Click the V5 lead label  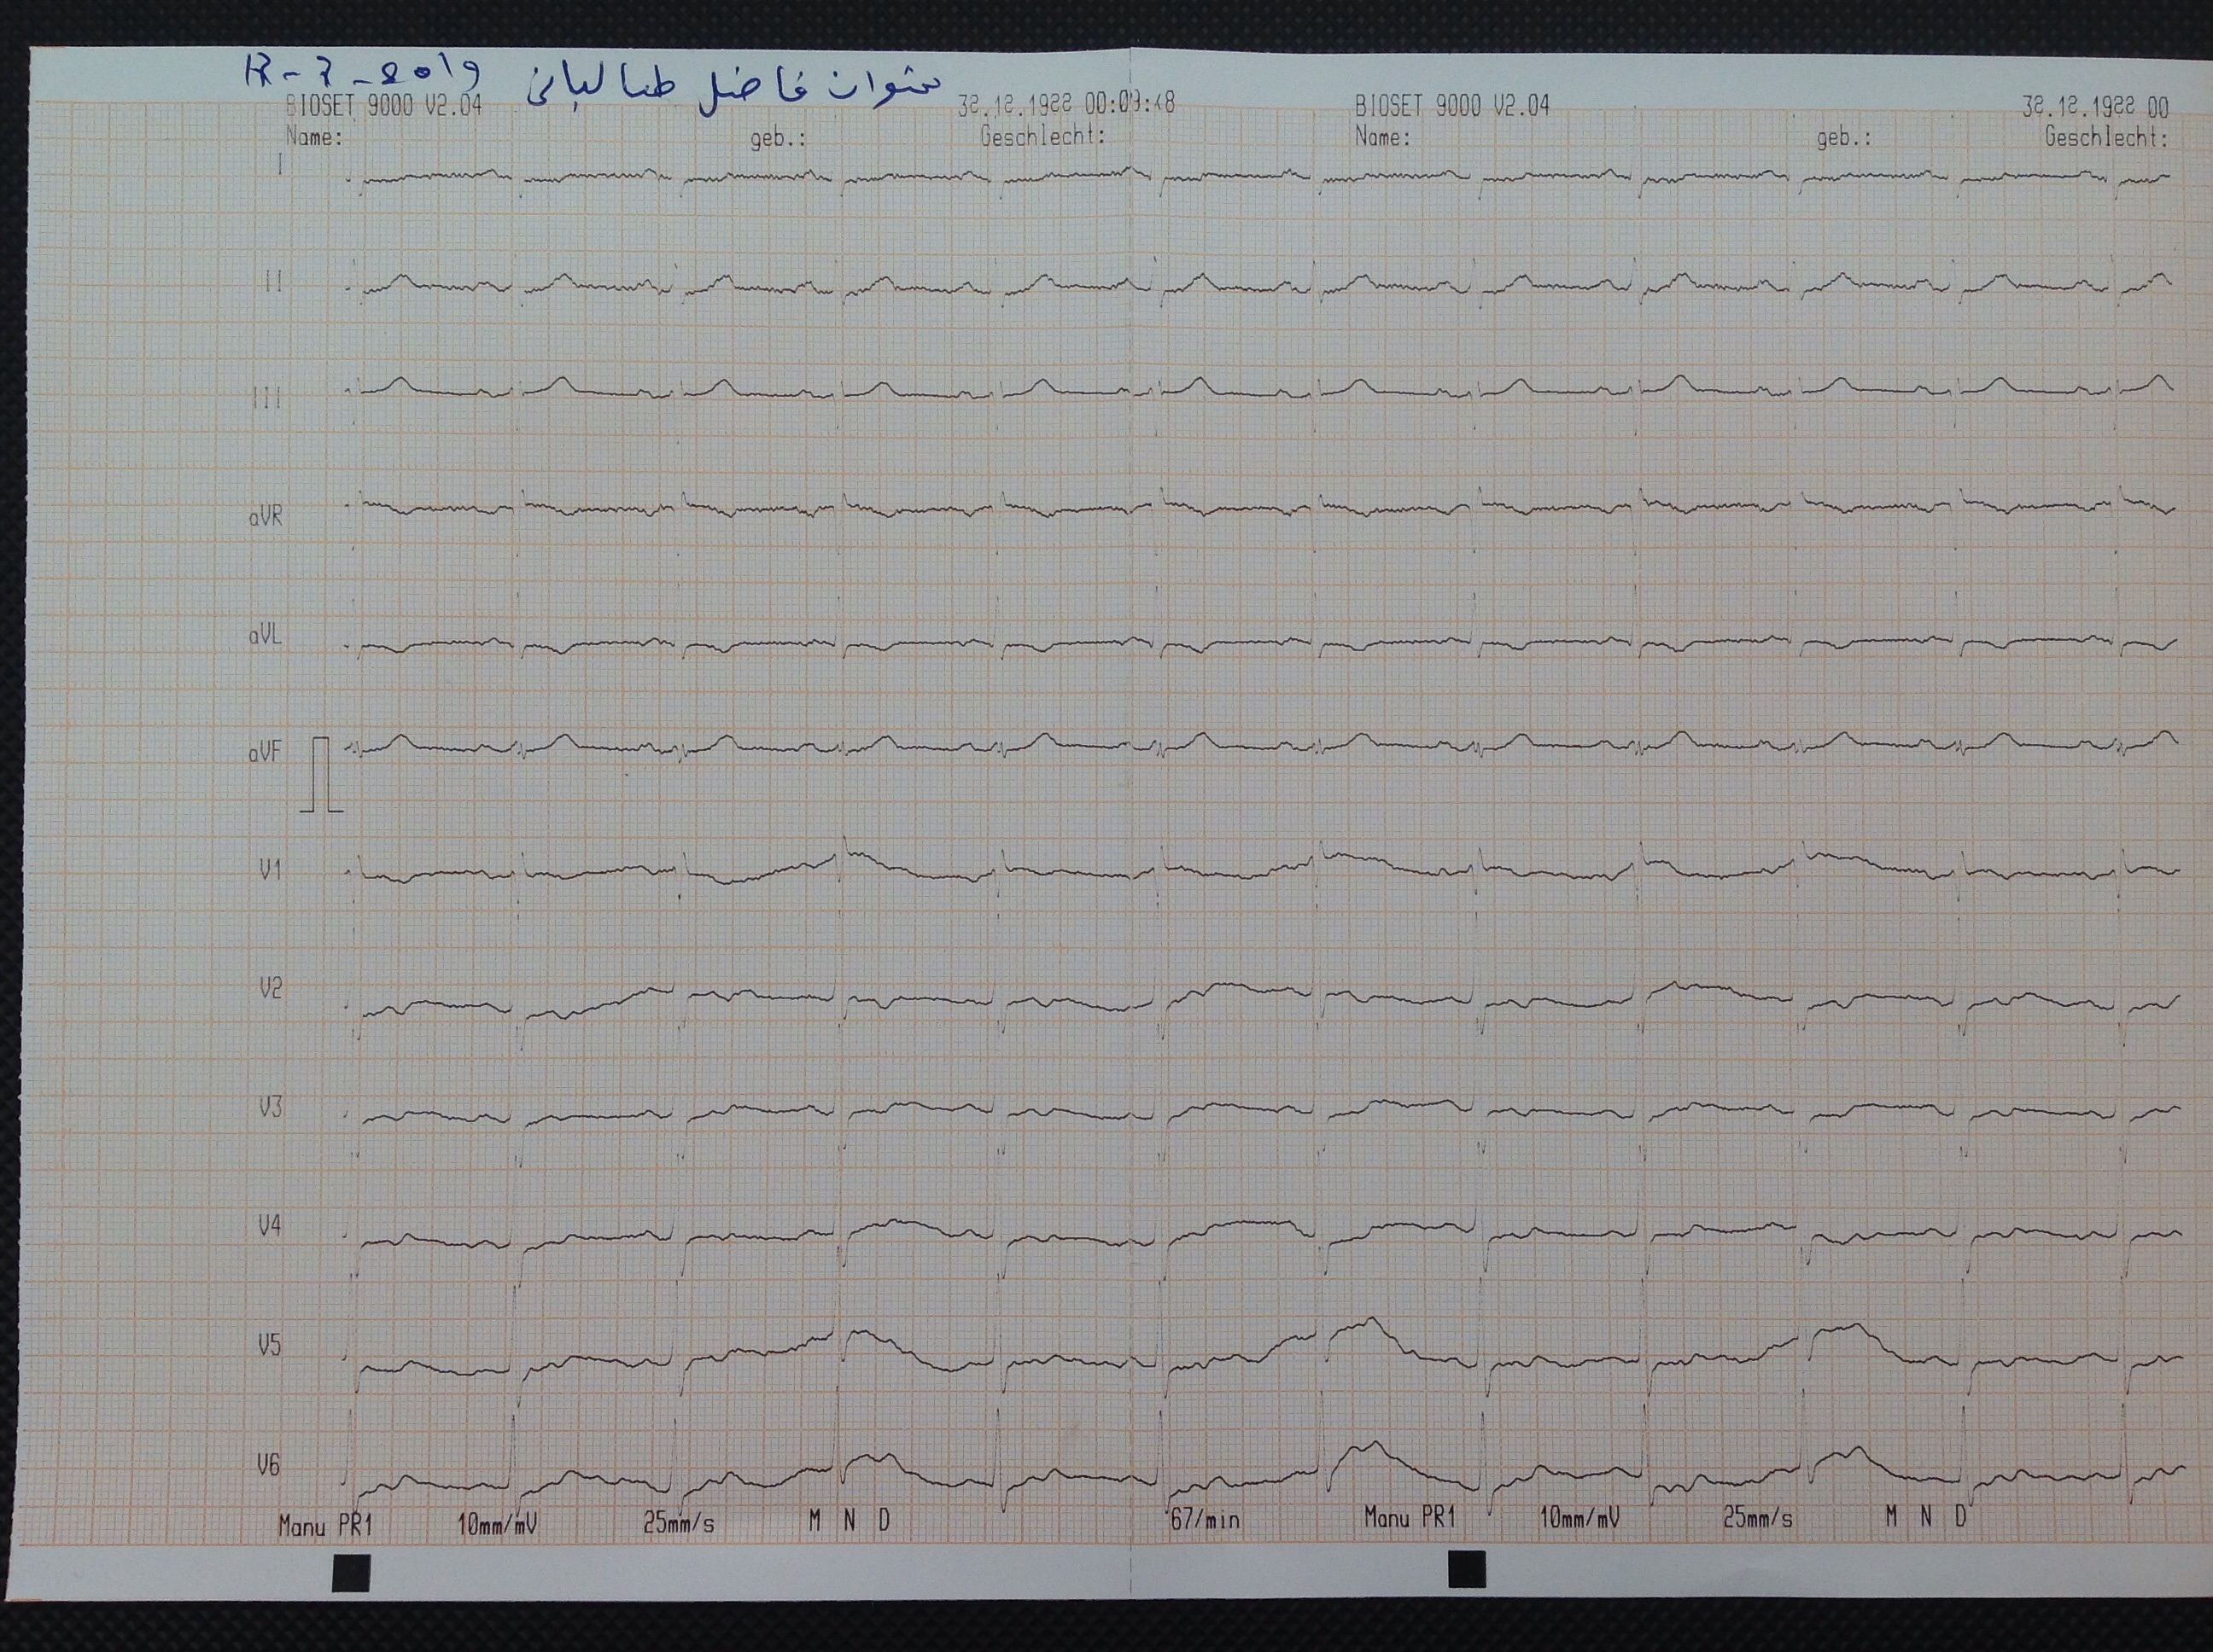[269, 1346]
